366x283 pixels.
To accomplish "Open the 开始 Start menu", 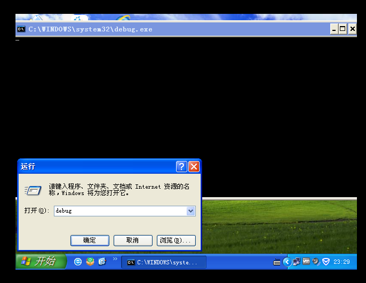I will coord(41,261).
